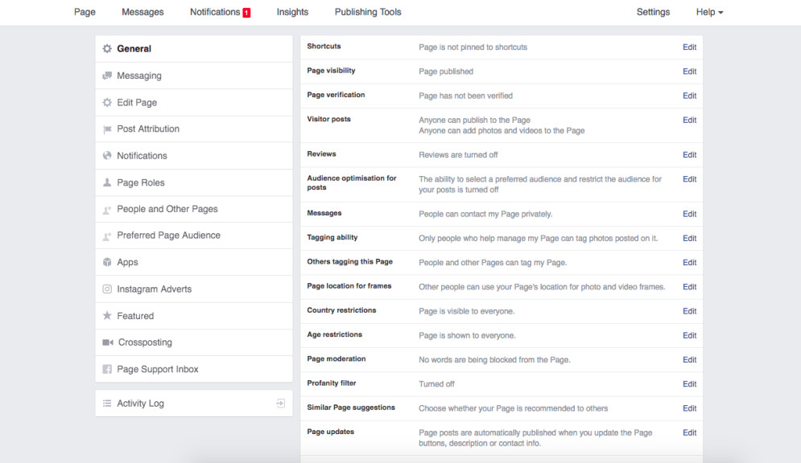Open Page Support Inbox from the sidebar
The image size is (801, 463).
(157, 369)
